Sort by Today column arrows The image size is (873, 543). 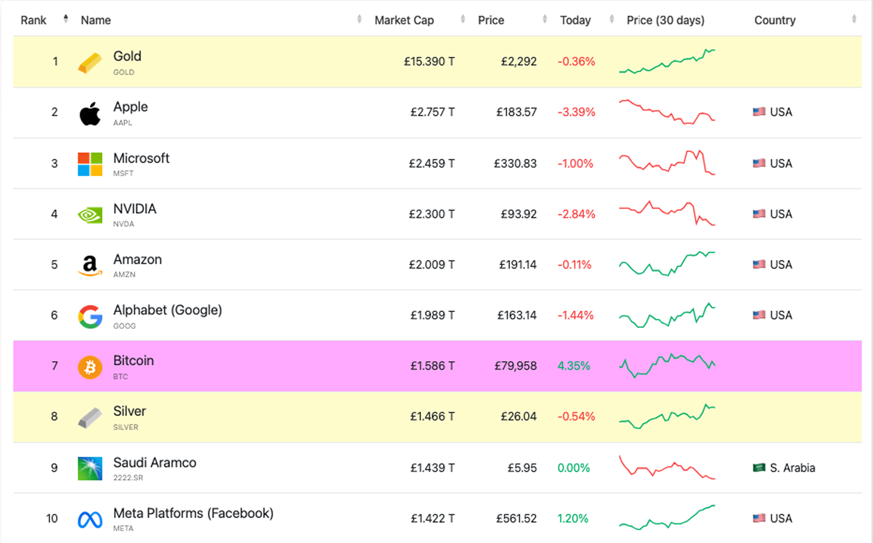click(x=612, y=19)
